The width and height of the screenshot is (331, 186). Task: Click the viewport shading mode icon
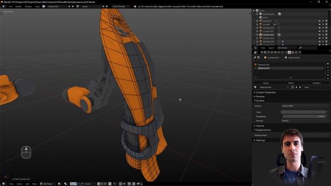59,184
